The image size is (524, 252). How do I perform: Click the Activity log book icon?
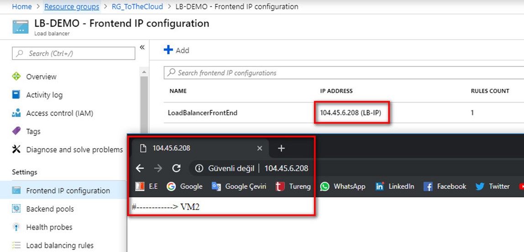pos(16,95)
